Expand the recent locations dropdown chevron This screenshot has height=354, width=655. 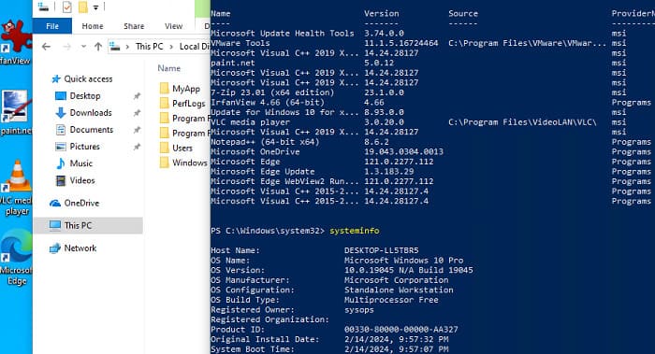pos(83,47)
